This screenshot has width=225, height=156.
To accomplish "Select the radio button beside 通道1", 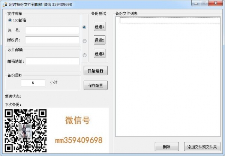I will point(84,27).
